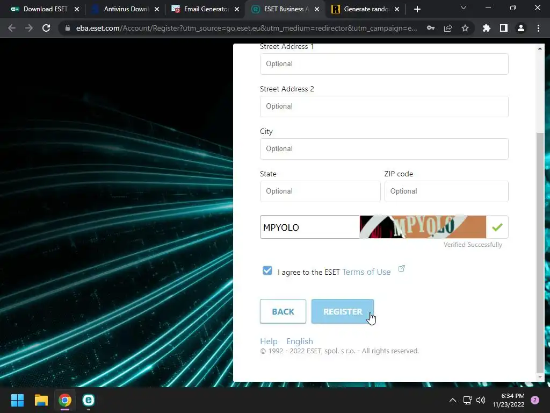Click into the State field
This screenshot has width=550, height=413.
pos(320,191)
